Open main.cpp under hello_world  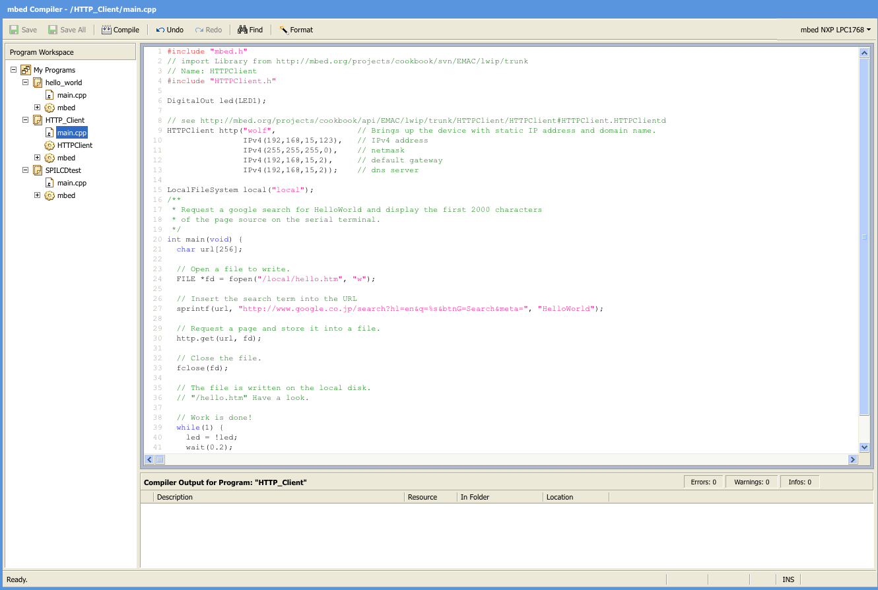click(x=72, y=95)
